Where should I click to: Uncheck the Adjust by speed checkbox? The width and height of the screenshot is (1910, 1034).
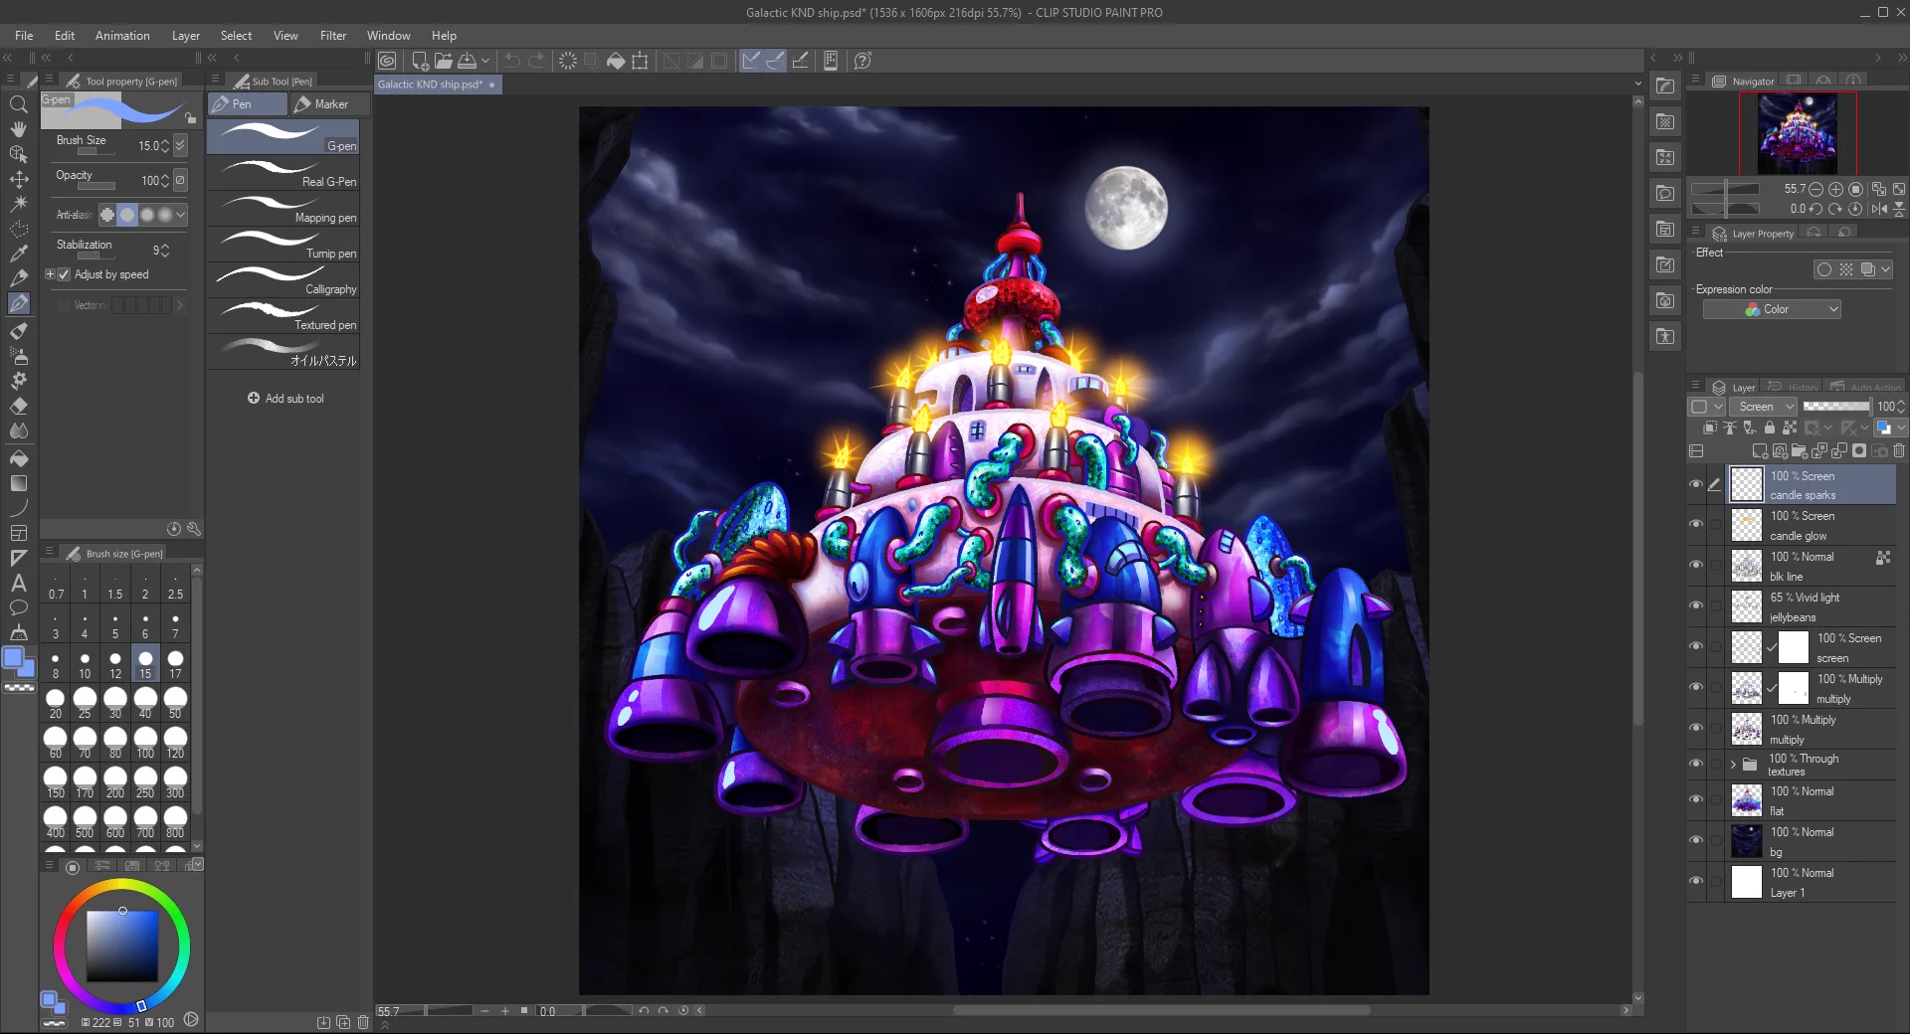65,274
